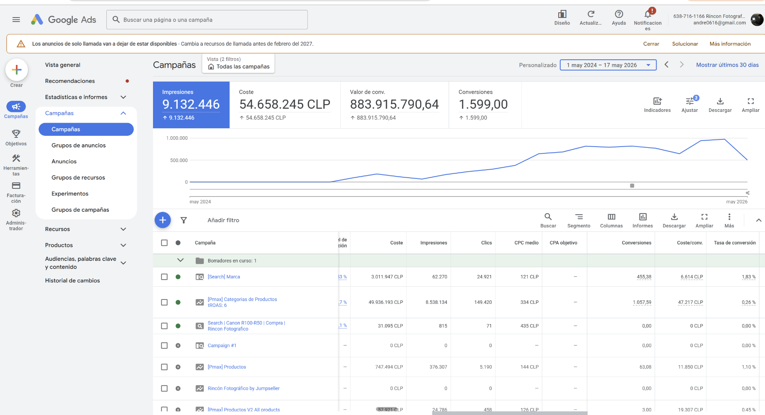
Task: Click the filter funnel icon
Action: [x=184, y=220]
